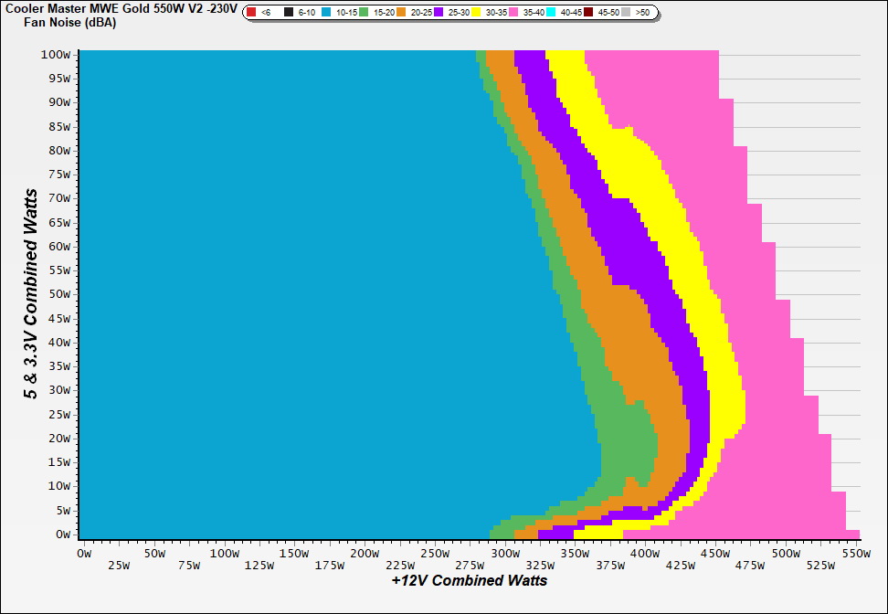The image size is (888, 614).
Task: Select the orange 20-25 legend swatch
Action: tap(401, 13)
